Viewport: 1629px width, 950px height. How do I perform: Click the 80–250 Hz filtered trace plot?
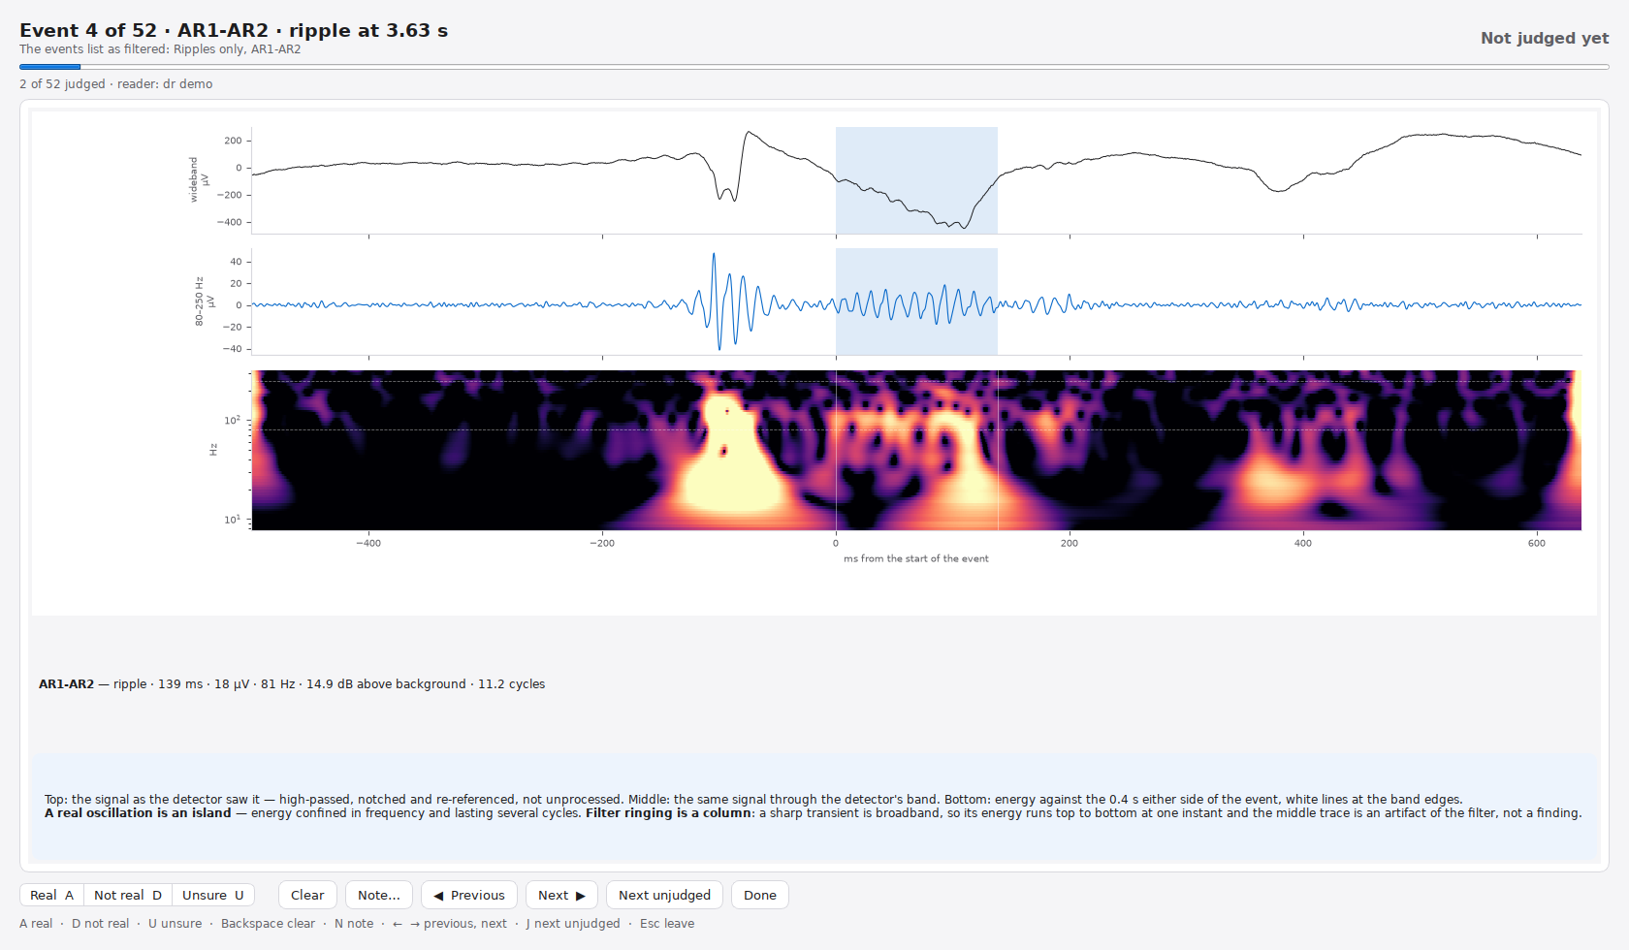pyautogui.click(x=916, y=301)
